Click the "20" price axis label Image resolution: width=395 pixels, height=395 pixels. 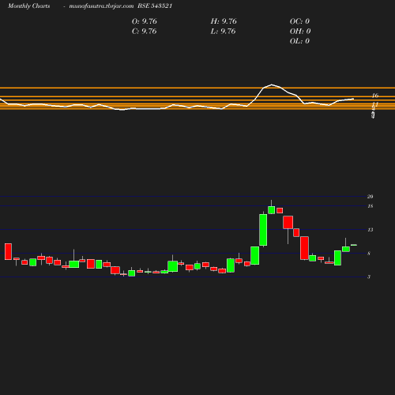(x=371, y=197)
